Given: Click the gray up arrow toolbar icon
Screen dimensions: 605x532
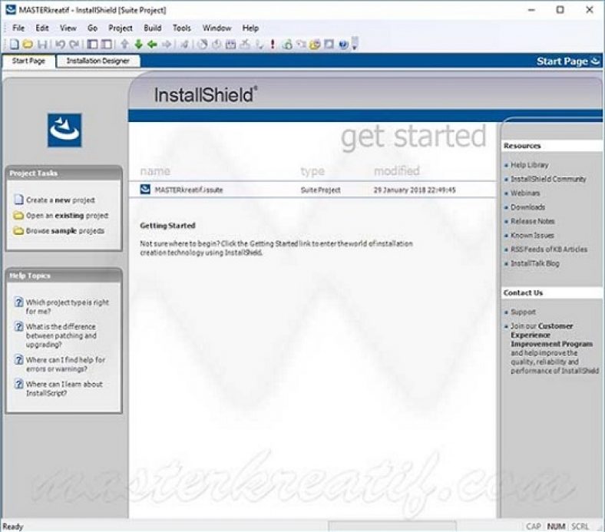Looking at the screenshot, I should pyautogui.click(x=124, y=45).
